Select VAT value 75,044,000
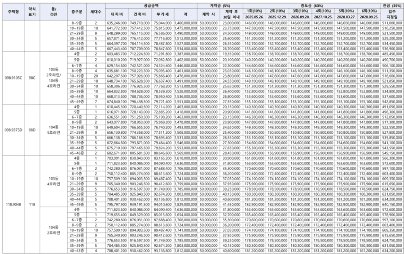404x254 pixels. point(162,23)
